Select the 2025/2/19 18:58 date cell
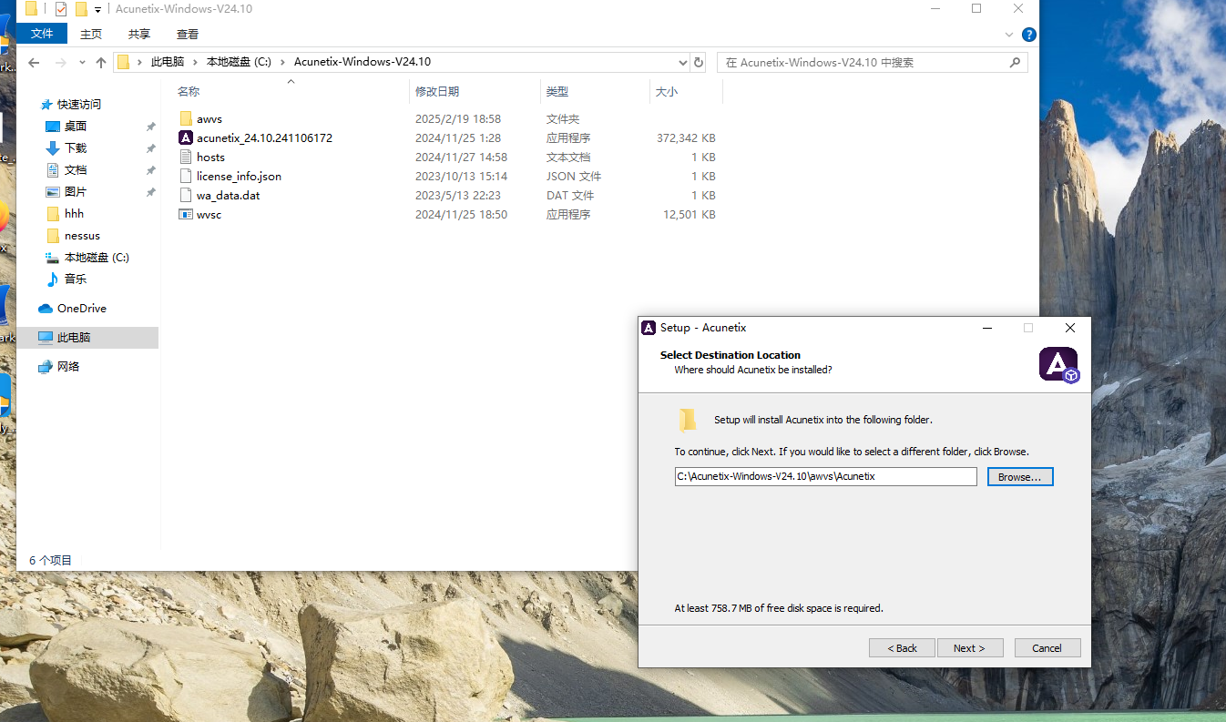 pyautogui.click(x=458, y=119)
